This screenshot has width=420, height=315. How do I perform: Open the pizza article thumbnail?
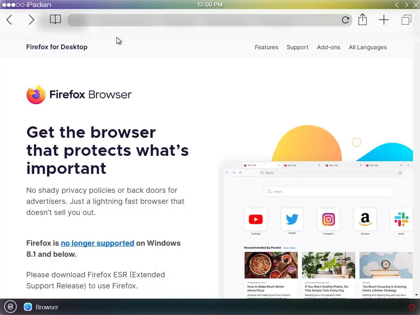point(271,265)
